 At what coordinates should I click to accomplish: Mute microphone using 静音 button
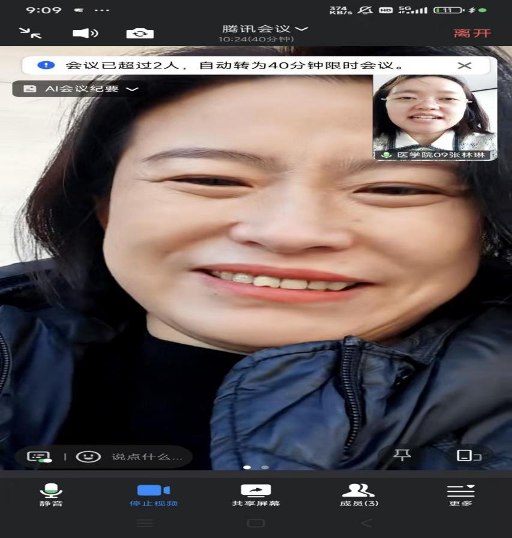point(51,494)
